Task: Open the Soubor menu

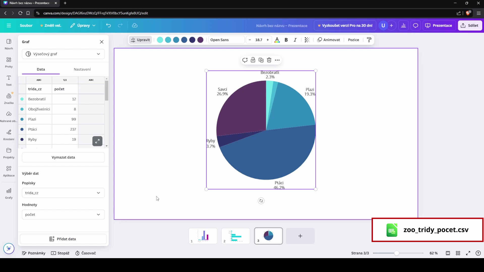Action: coord(26,25)
